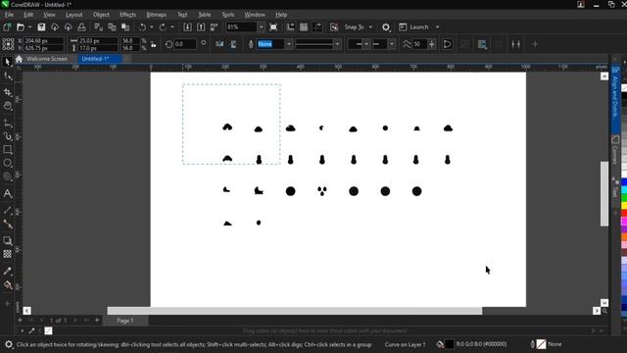Screen dimensions: 627x353
Task: Select the Transparency checkerboard tool
Action: [x=7, y=254]
